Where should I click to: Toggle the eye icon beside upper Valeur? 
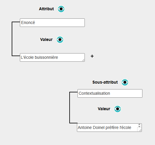(60, 40)
